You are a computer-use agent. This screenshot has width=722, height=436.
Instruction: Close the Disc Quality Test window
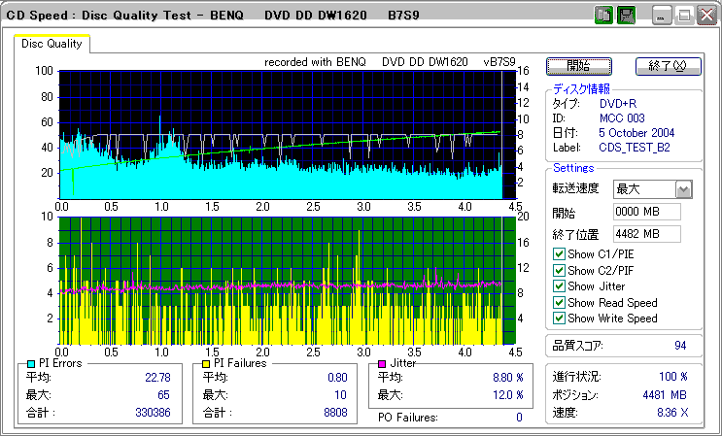point(705,16)
